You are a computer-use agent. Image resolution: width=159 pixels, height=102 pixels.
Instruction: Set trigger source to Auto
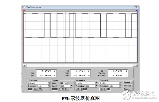point(55,89)
